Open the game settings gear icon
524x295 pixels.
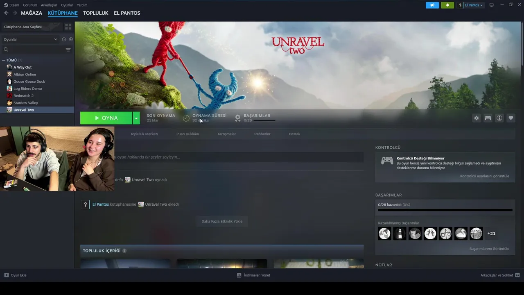click(477, 118)
